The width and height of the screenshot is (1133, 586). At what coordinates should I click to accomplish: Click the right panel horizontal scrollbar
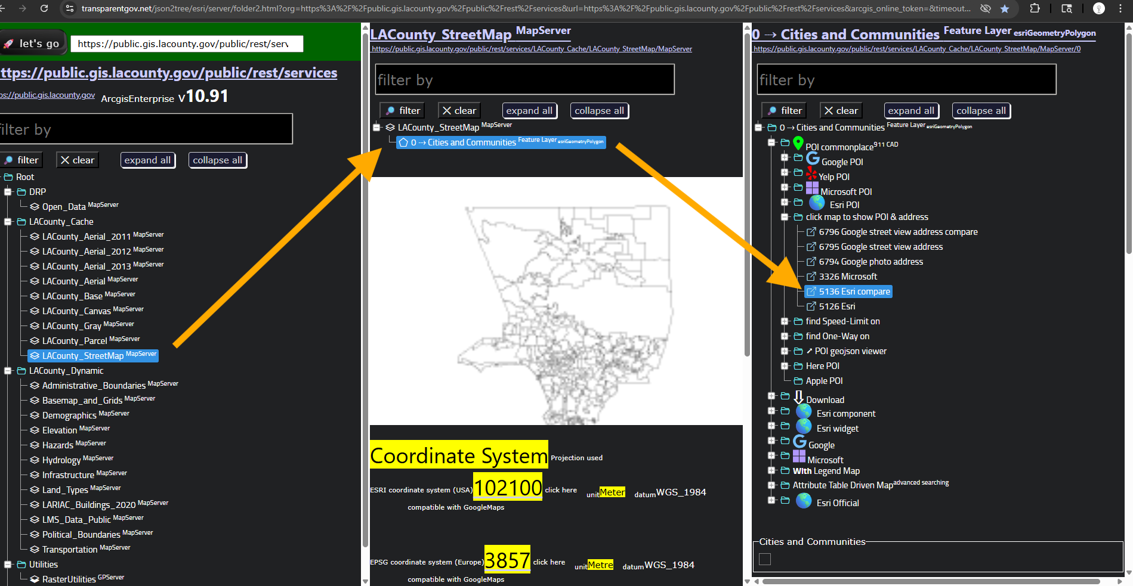tap(931, 581)
